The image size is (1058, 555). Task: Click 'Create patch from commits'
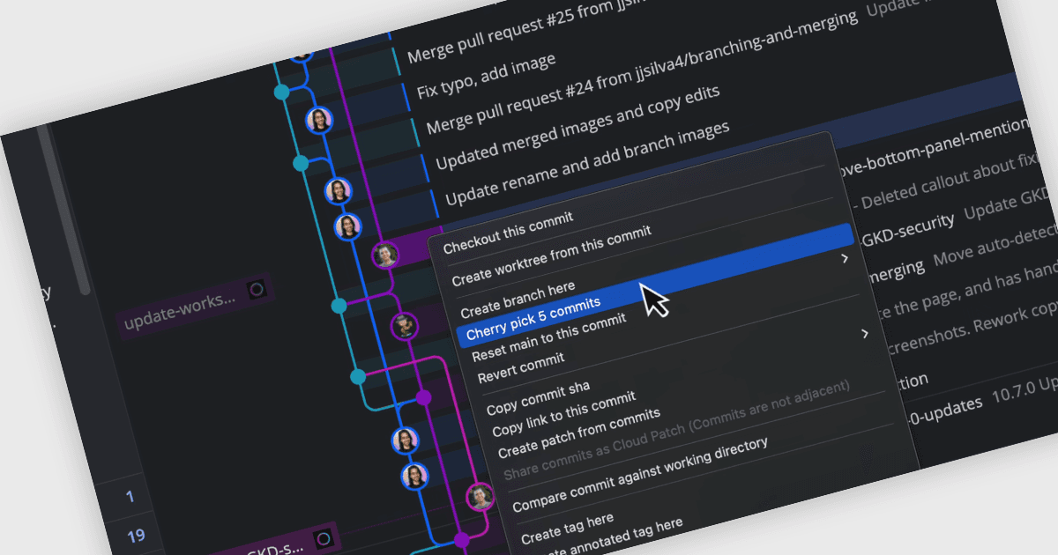click(x=578, y=433)
